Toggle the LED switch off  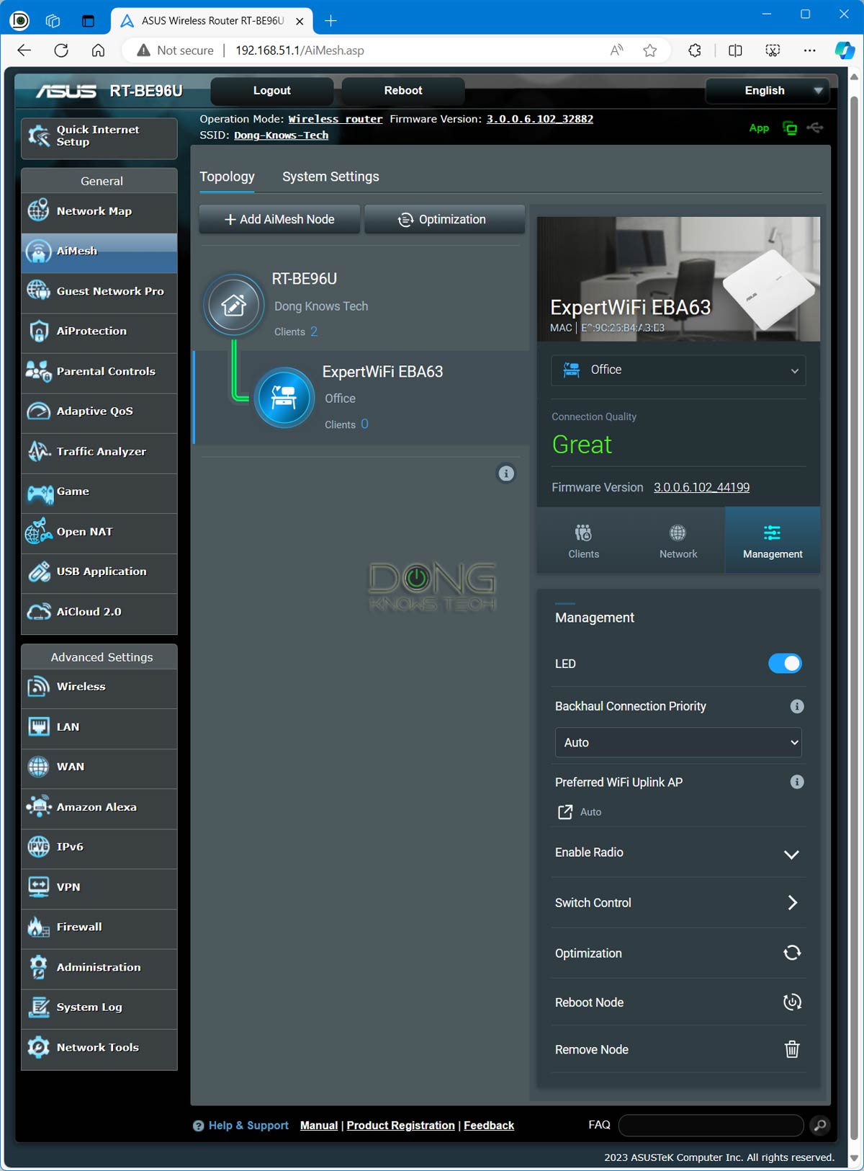tap(785, 664)
